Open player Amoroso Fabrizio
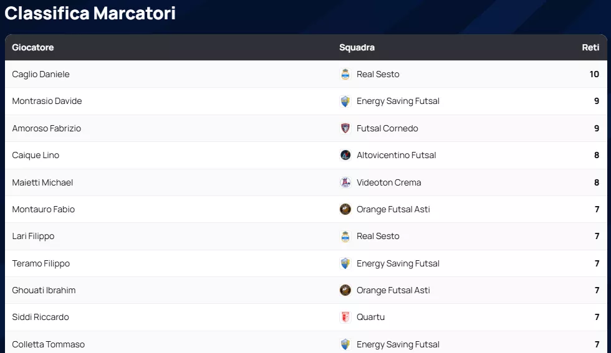This screenshot has width=611, height=353. (47, 128)
